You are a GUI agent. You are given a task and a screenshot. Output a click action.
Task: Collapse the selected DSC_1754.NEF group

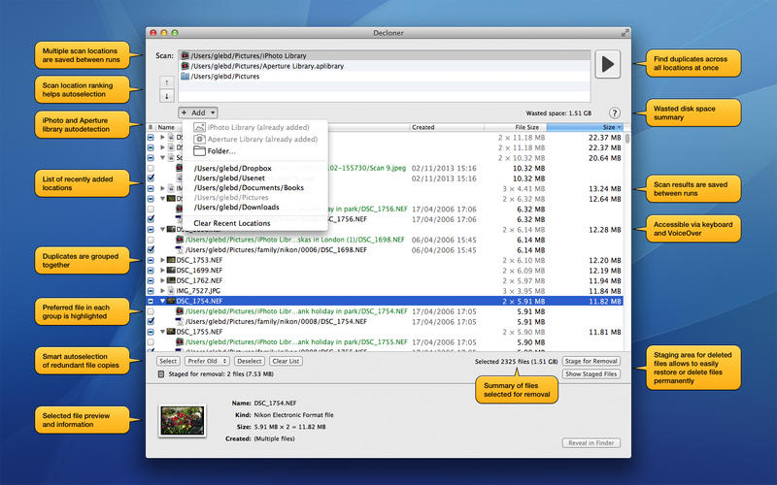tap(163, 302)
